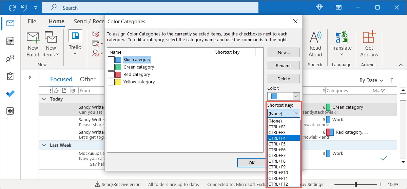Open the Tasks clipboard icon in sidebar
Screen dimensions: 407x189
10,76
